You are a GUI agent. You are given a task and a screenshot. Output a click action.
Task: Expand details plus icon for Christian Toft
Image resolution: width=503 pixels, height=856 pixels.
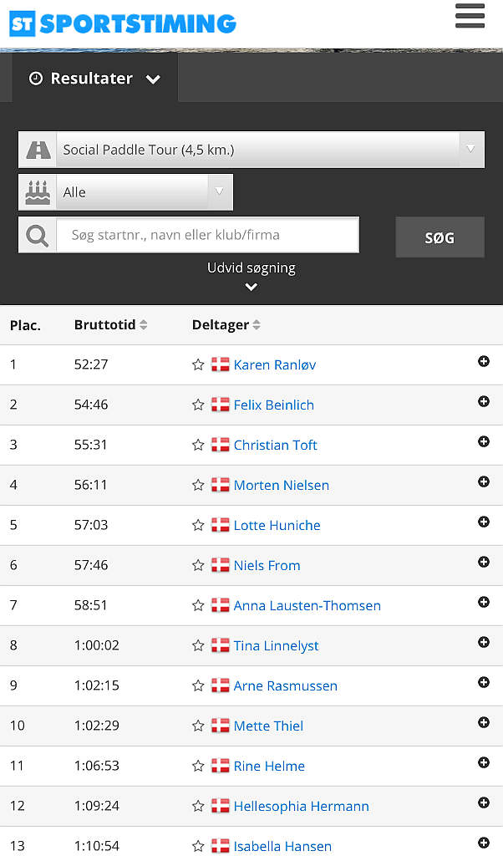pyautogui.click(x=483, y=441)
